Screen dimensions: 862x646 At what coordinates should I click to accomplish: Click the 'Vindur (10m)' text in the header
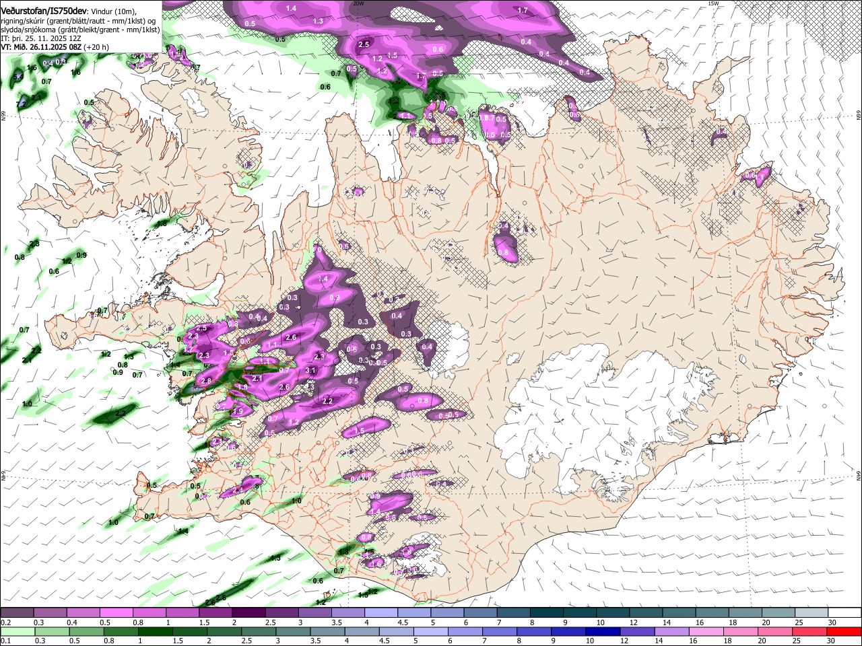tap(114, 11)
